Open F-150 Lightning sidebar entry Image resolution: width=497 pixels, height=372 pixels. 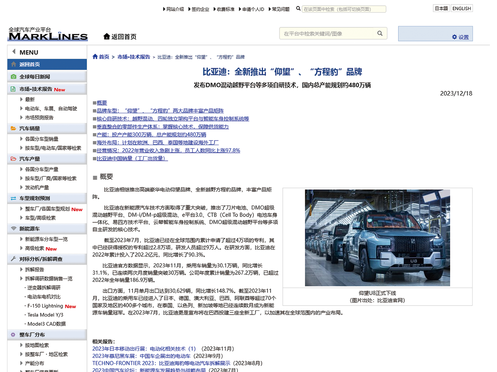[45, 306]
